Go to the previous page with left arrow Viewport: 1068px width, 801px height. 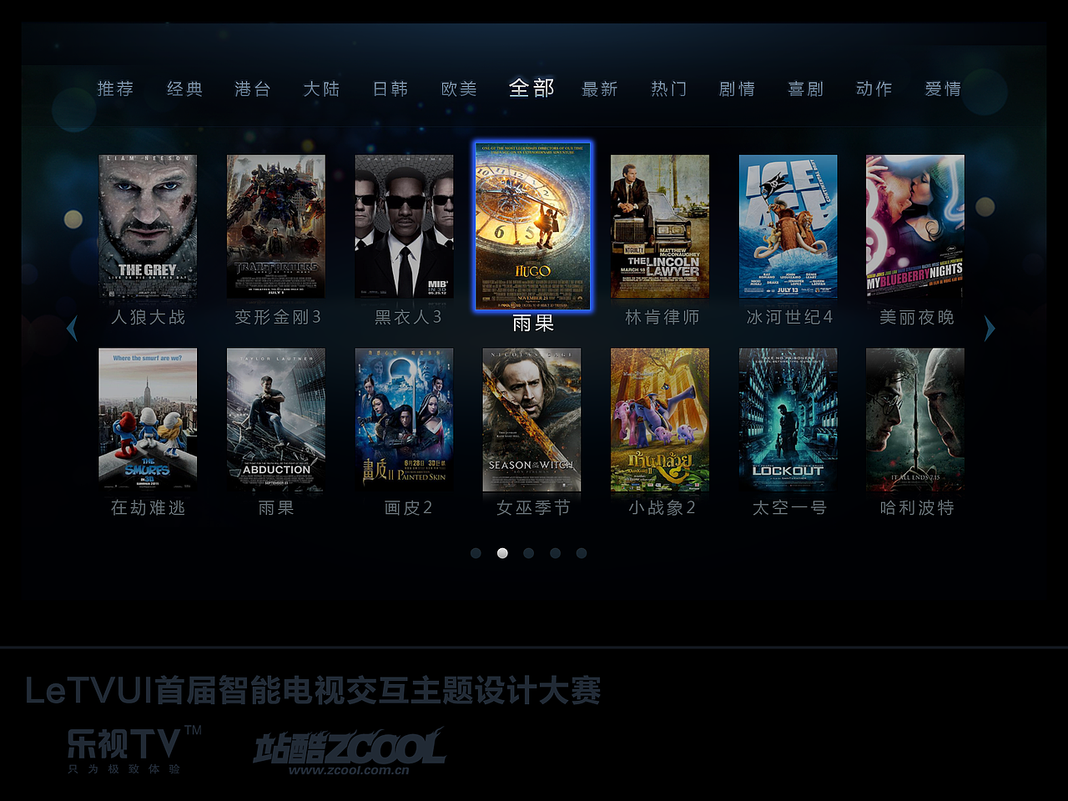coord(72,328)
